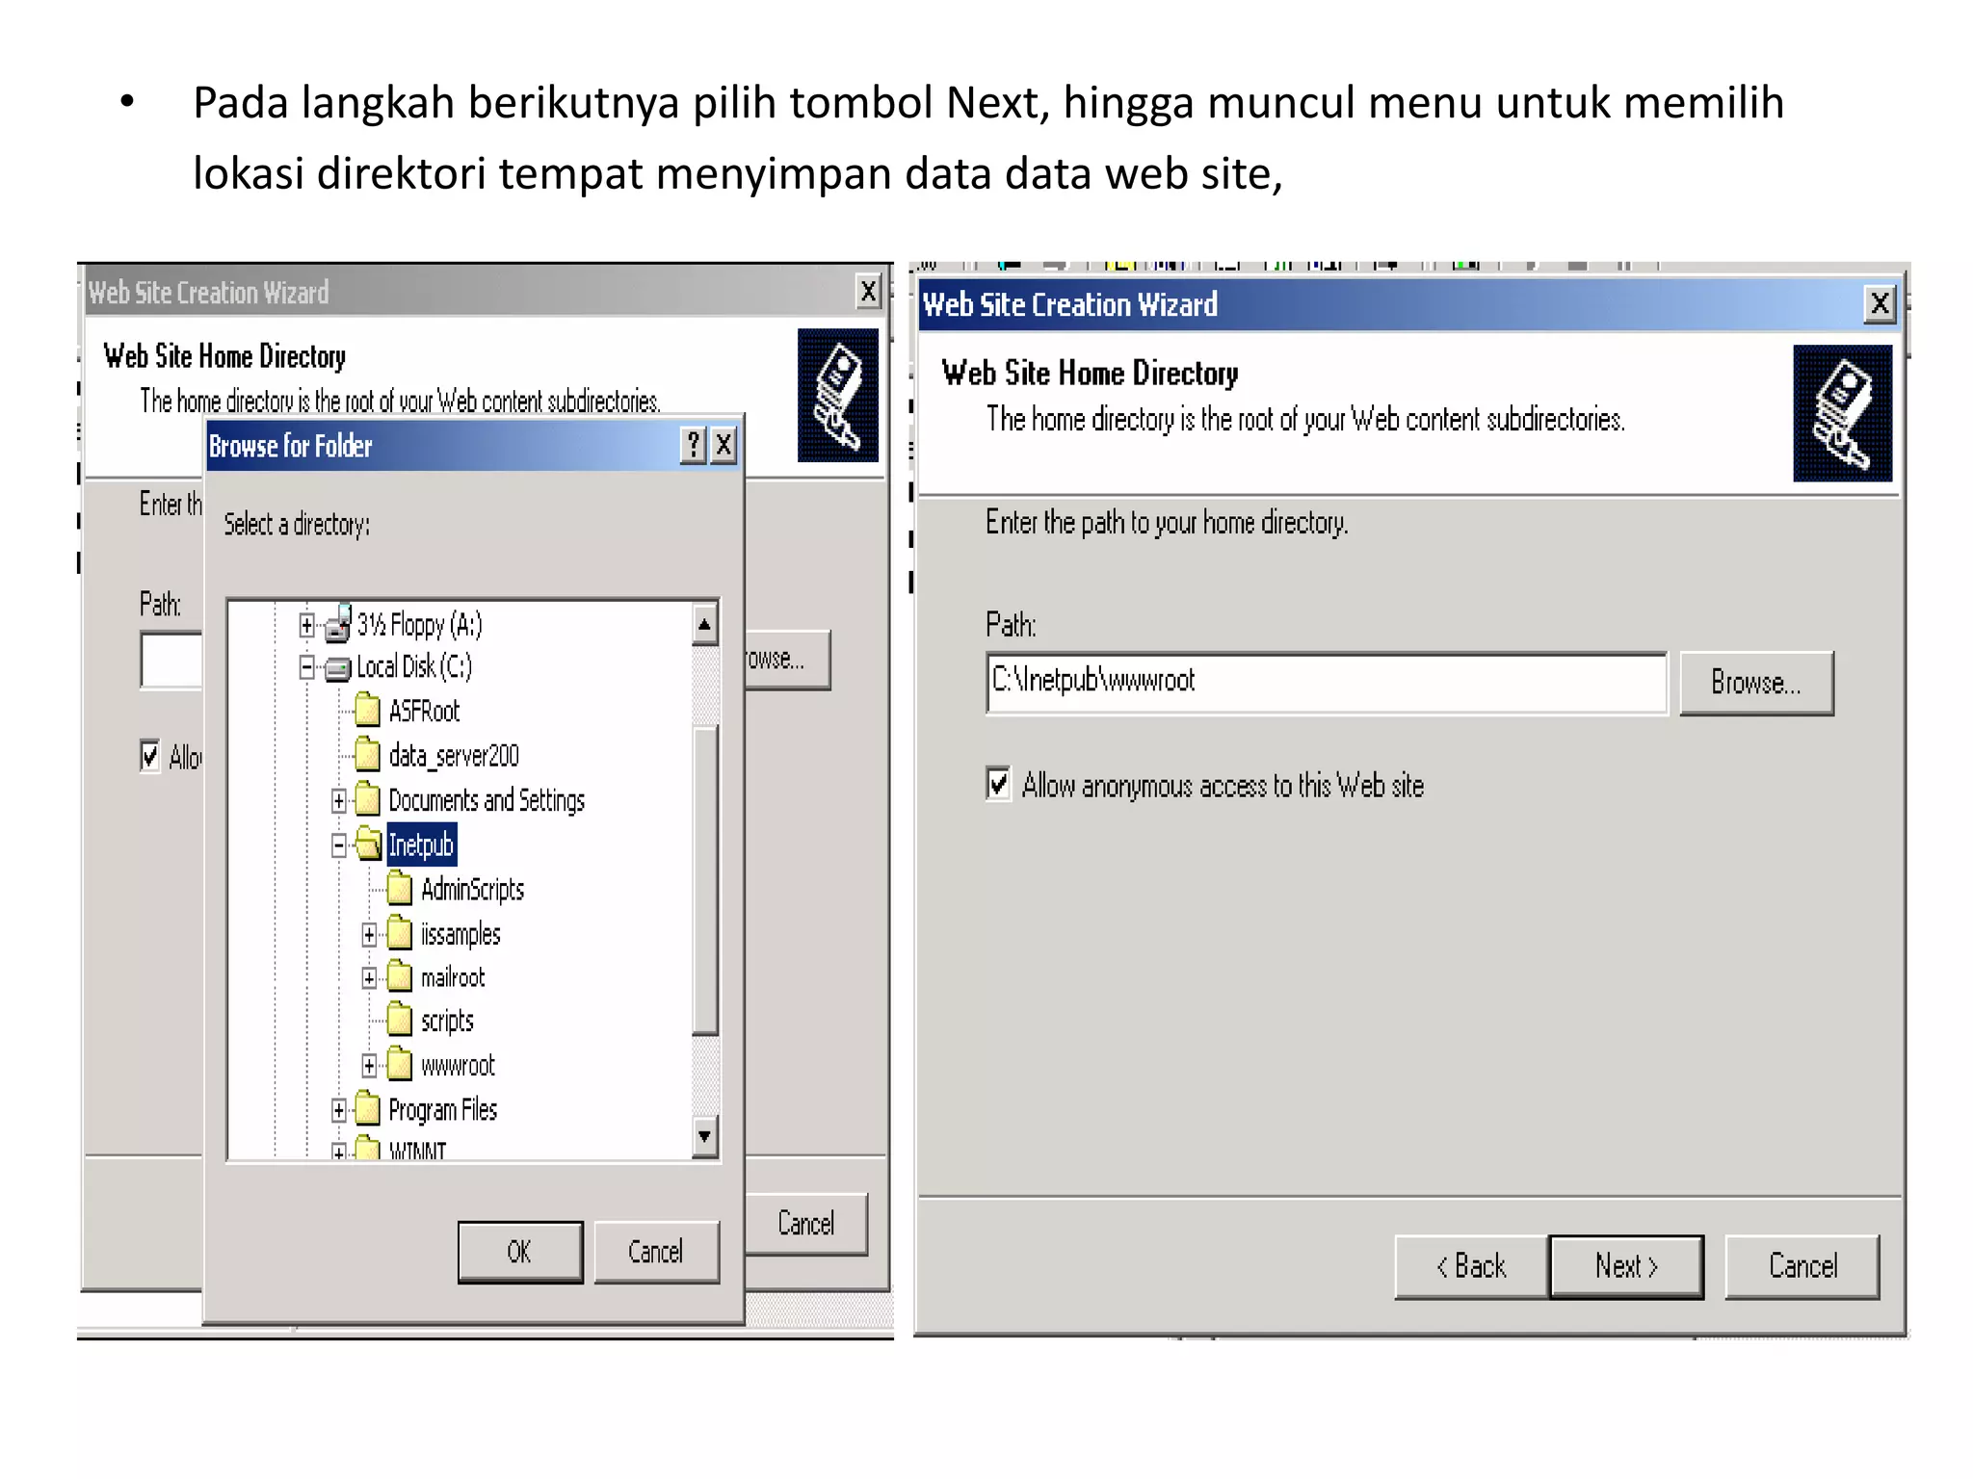Click Cancel in the left wizard window

point(806,1224)
